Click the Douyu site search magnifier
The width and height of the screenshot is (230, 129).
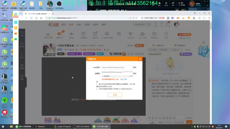[149, 24]
